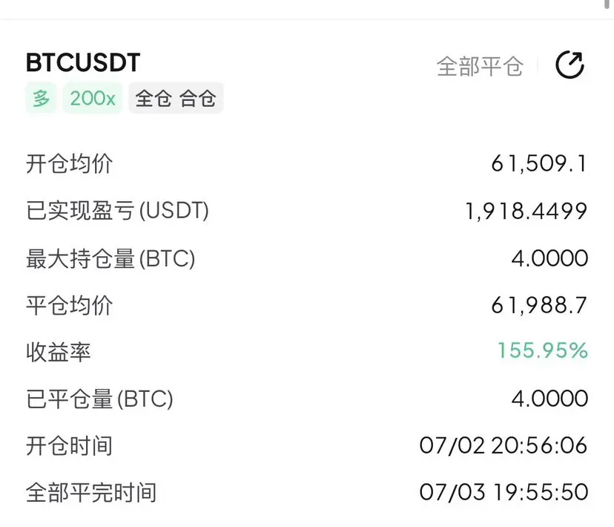Tap the 收益率 label

[x=59, y=352]
